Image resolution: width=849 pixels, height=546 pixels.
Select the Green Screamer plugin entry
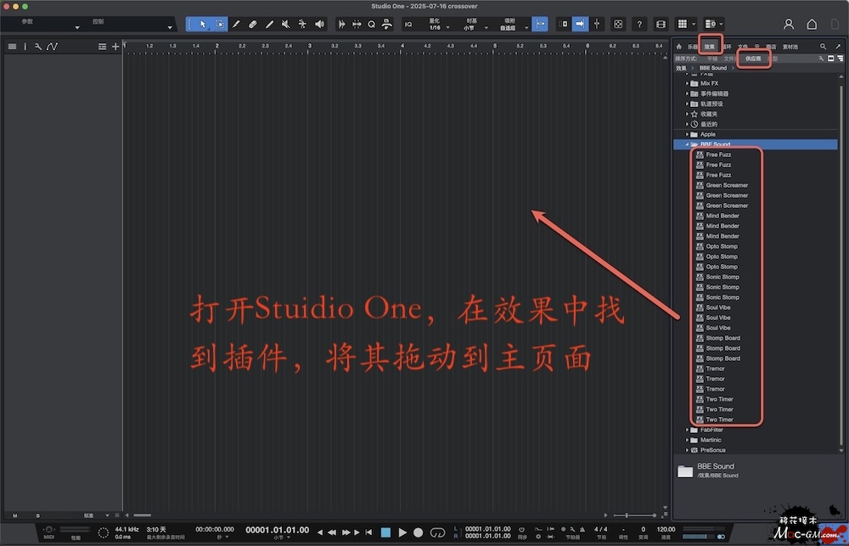(727, 185)
